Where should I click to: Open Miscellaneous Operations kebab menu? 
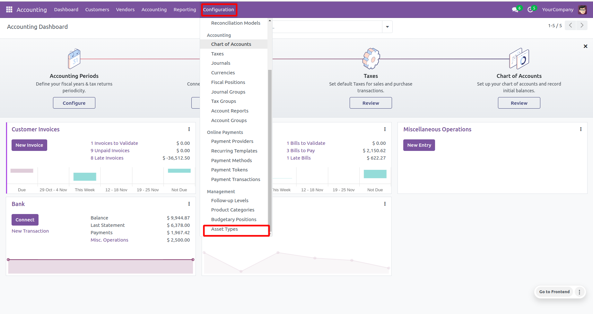[x=580, y=129]
